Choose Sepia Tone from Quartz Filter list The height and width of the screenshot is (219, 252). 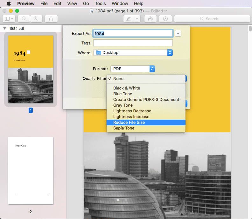point(124,128)
